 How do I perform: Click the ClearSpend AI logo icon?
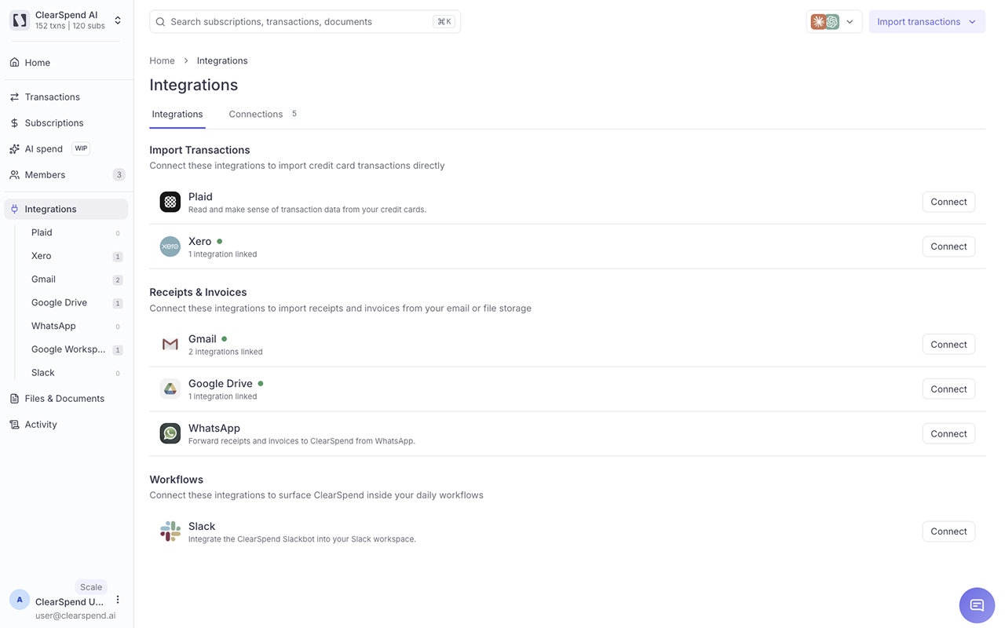tap(20, 20)
